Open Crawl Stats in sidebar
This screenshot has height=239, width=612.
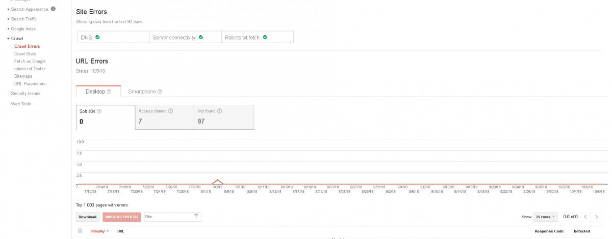click(25, 53)
